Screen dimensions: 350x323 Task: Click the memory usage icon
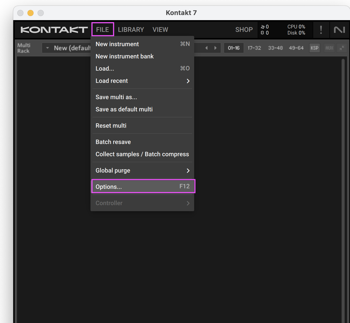(263, 33)
